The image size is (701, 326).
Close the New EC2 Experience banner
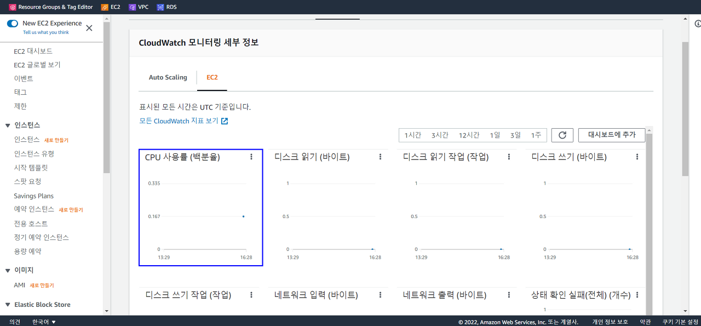coord(89,28)
